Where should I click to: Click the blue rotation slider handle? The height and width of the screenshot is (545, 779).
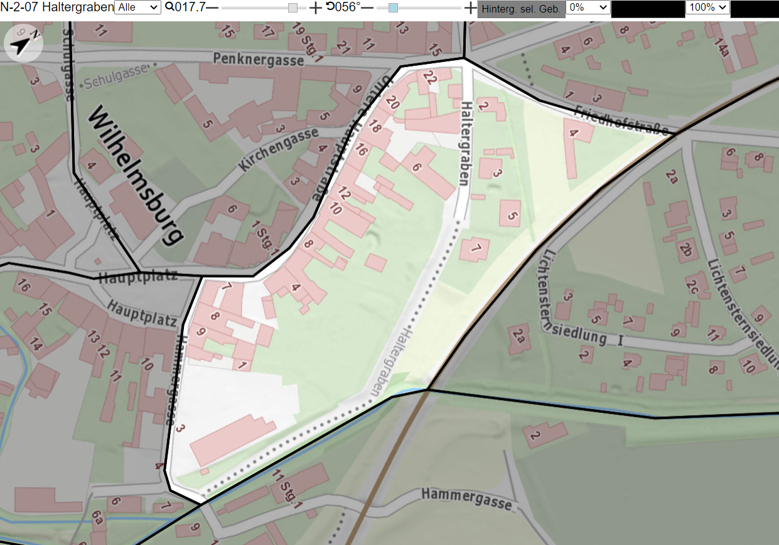click(x=393, y=8)
